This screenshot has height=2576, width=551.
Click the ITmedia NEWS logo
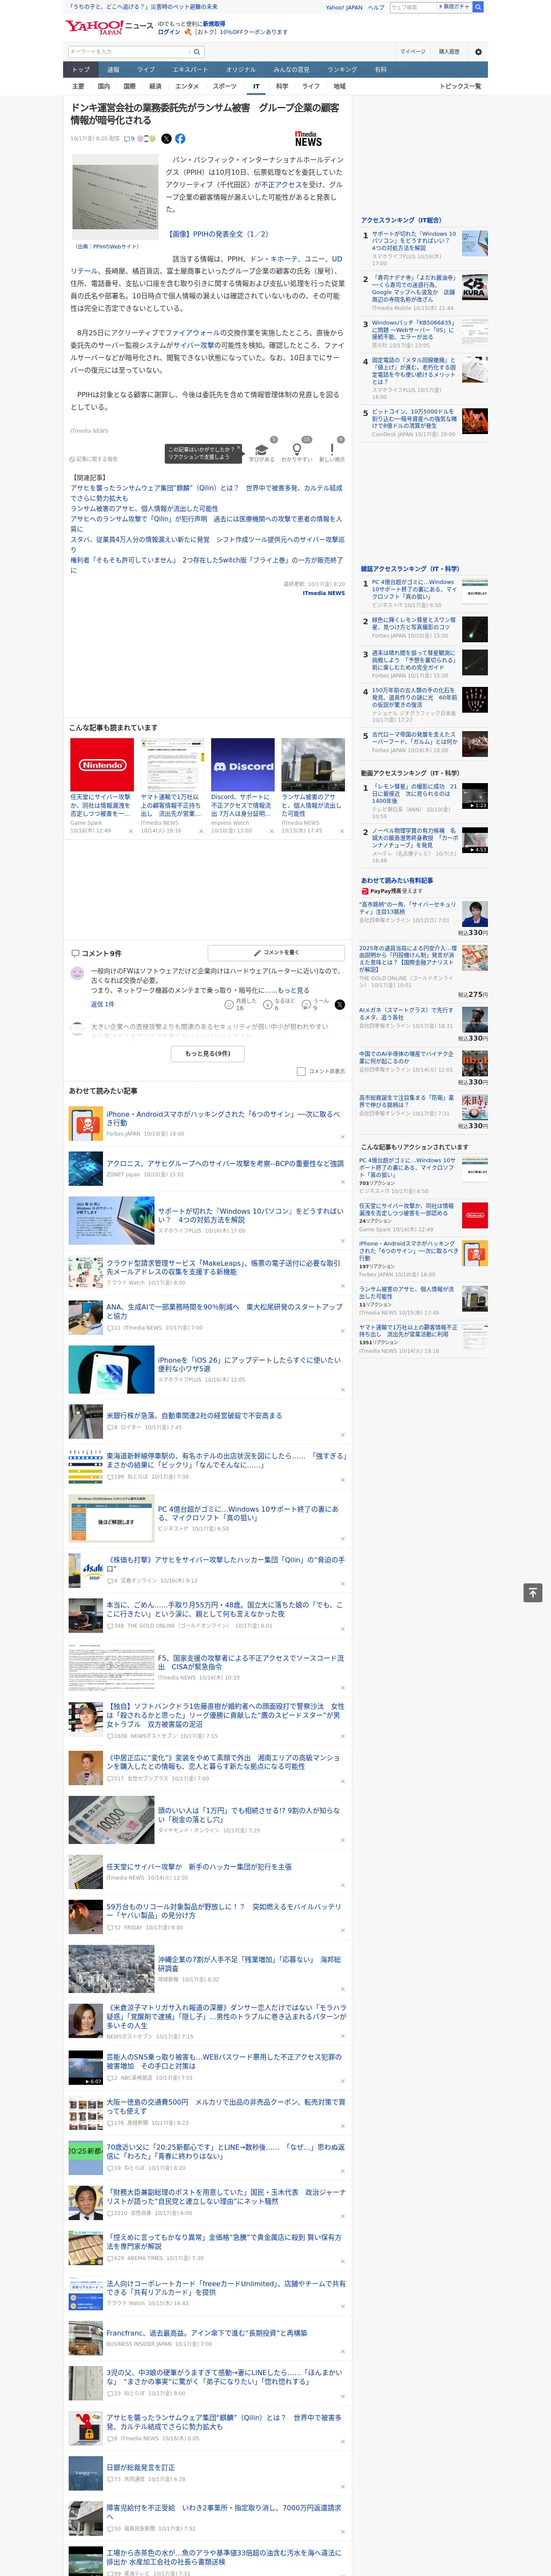[x=309, y=139]
